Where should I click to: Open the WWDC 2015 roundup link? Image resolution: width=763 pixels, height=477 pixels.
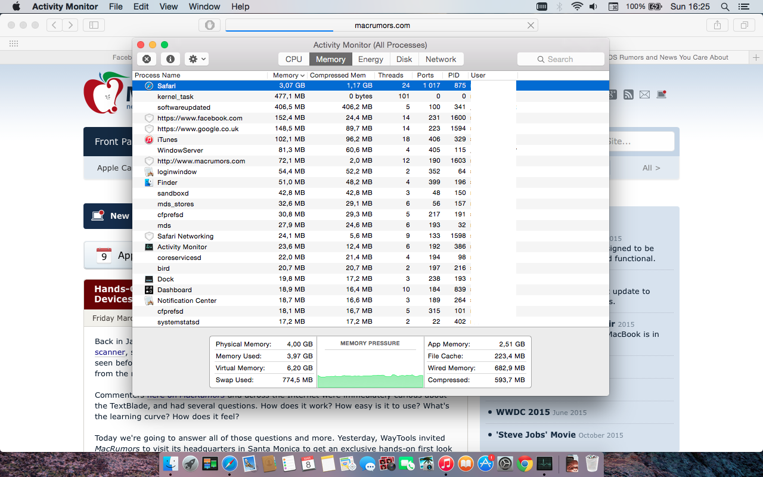pos(523,412)
